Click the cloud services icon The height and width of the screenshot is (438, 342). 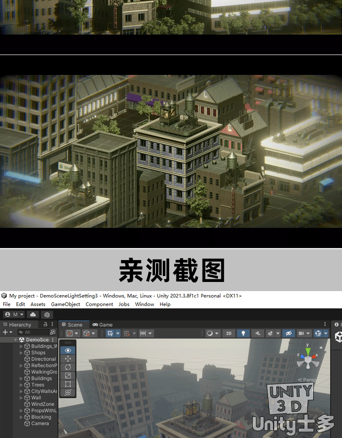(x=33, y=314)
